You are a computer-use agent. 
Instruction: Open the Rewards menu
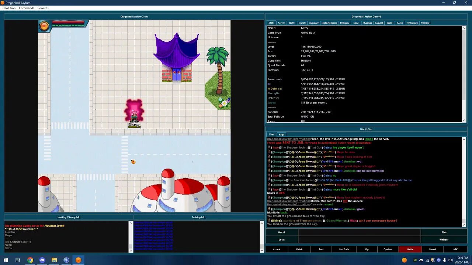tap(43, 8)
